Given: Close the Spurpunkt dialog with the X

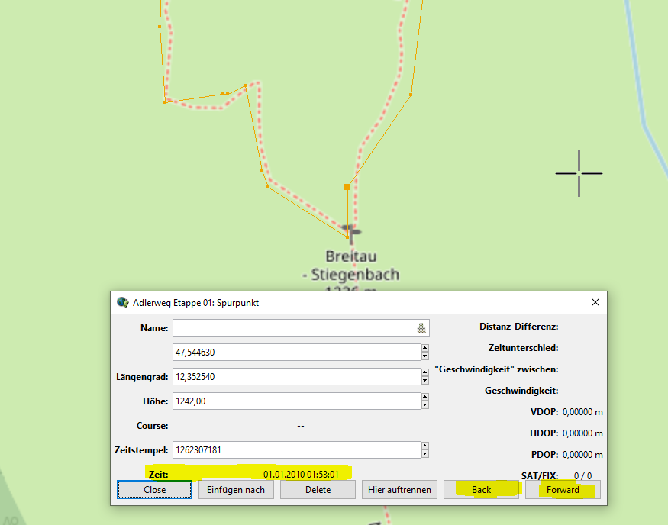Looking at the screenshot, I should pos(595,302).
